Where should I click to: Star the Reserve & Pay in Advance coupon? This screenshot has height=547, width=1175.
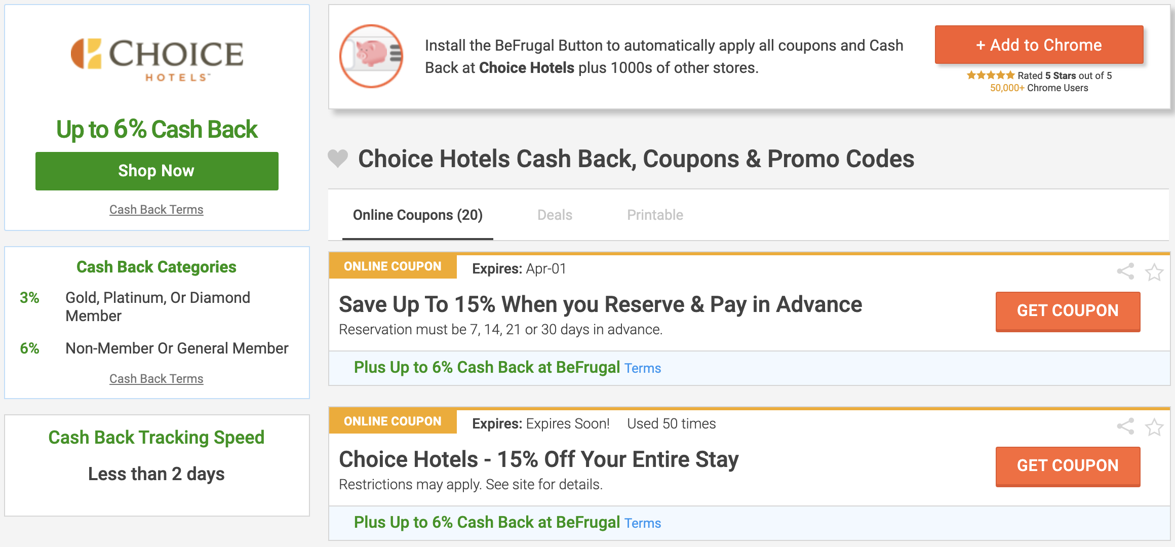(1154, 272)
